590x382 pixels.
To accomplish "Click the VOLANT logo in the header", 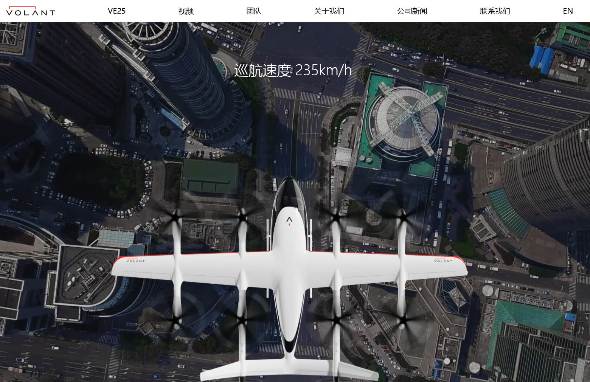I will point(31,11).
